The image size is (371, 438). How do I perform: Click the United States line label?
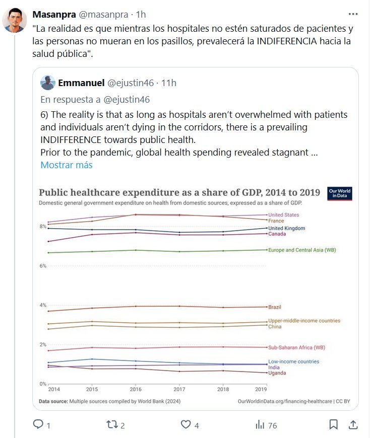(284, 215)
